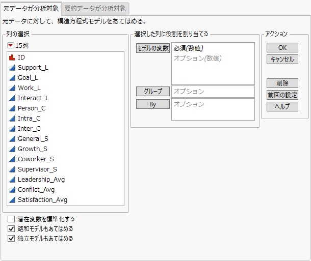This screenshot has width=311, height=261.
Task: Select Growth_S column name in list
Action: [x=33, y=149]
